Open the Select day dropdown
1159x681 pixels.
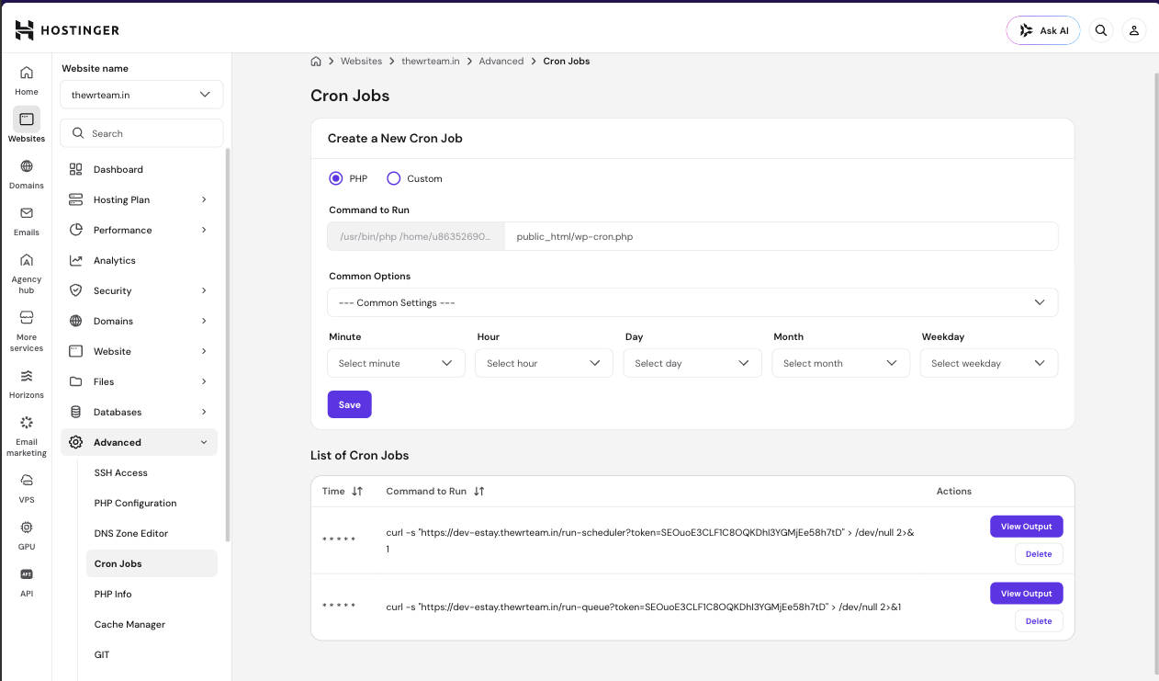click(692, 363)
